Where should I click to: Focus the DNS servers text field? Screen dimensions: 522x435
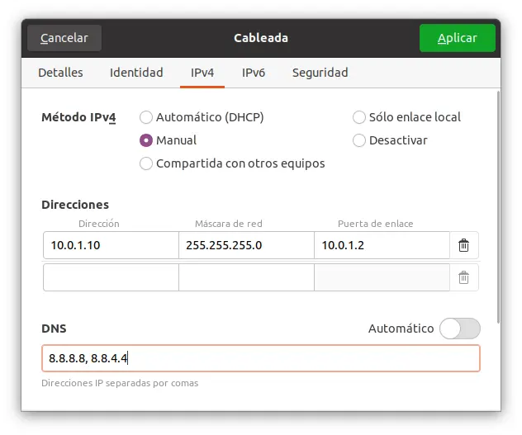260,358
